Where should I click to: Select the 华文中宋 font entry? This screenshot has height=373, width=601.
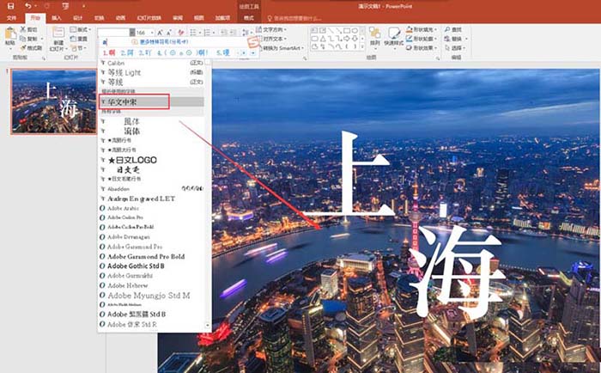(152, 101)
